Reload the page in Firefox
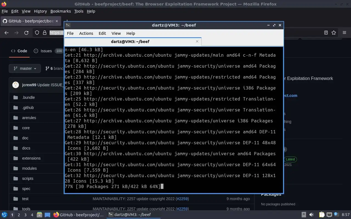Viewport: 351px width, 219px height. (26, 33)
